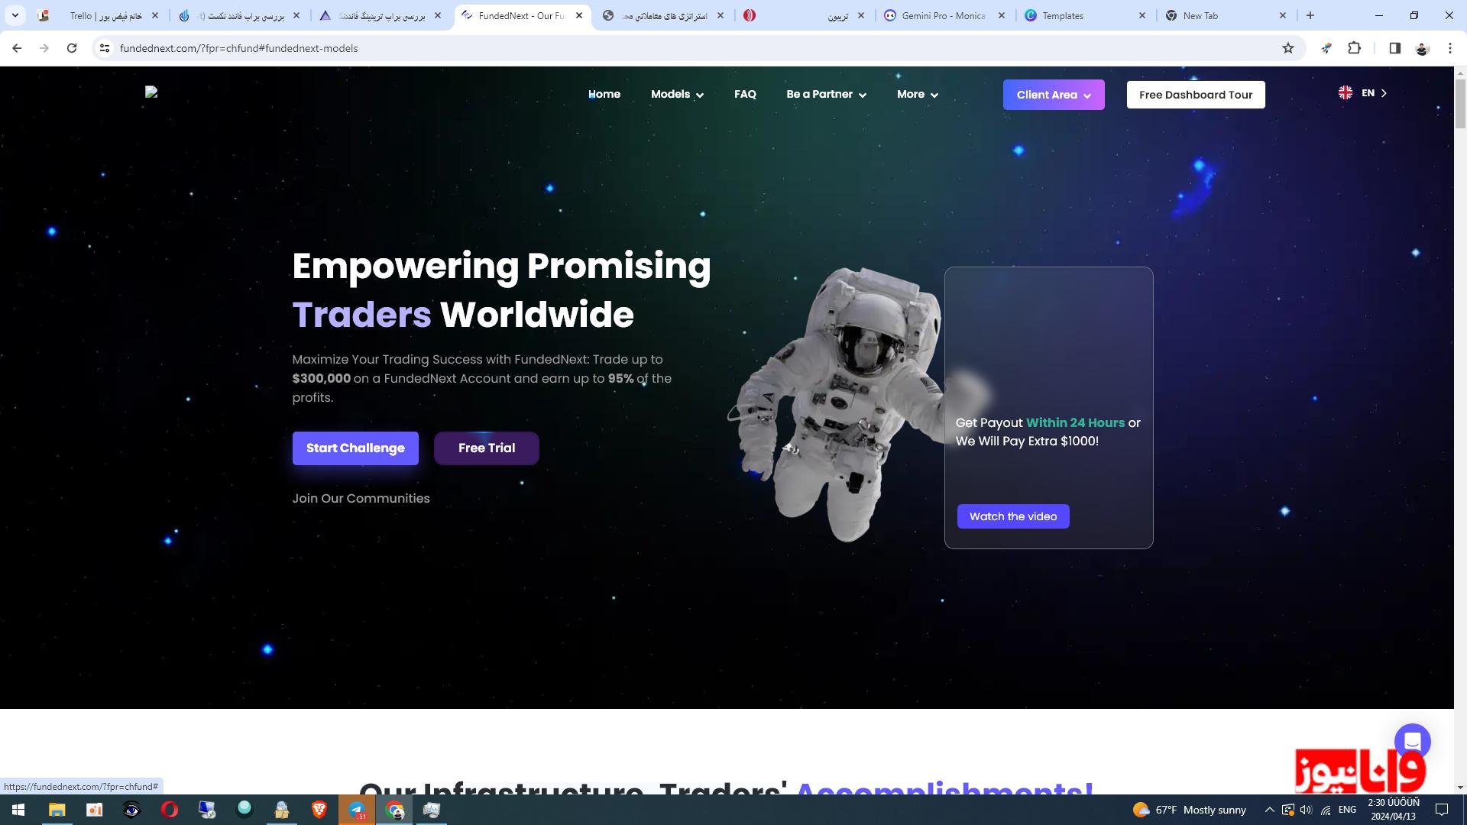Expand the tab search dropdown
The image size is (1467, 825).
click(15, 15)
